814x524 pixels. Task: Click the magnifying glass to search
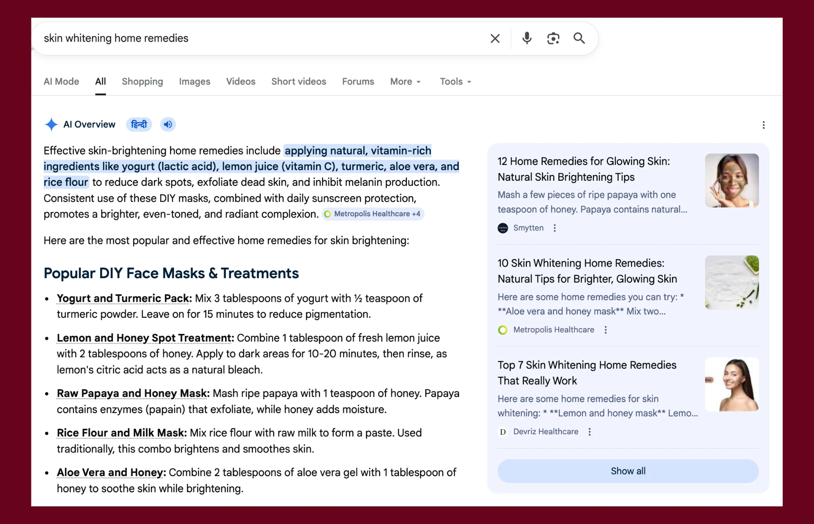(579, 38)
